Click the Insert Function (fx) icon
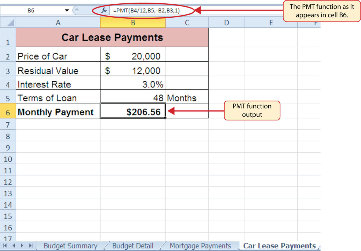Screen dimensions: 361x251 point(104,11)
